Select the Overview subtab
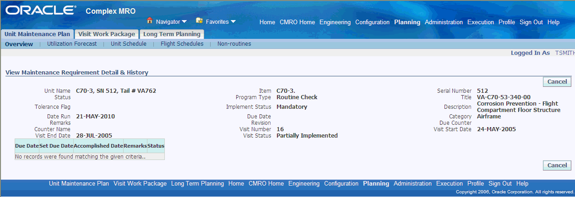Image resolution: width=575 pixels, height=197 pixels. point(19,44)
